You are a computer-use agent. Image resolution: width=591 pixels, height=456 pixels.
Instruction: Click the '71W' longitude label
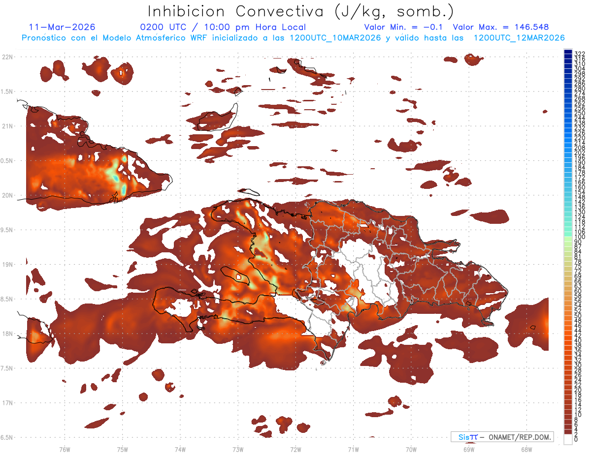(x=353, y=449)
